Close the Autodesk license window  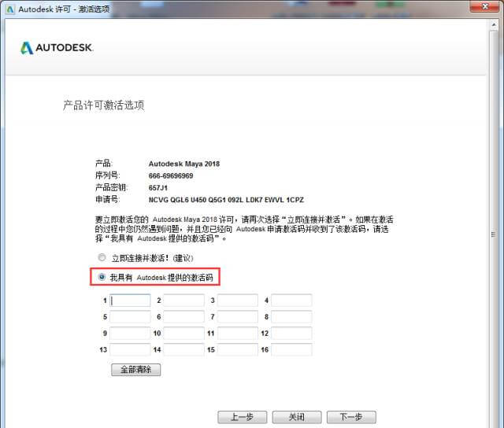[485, 6]
